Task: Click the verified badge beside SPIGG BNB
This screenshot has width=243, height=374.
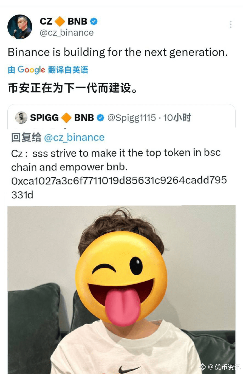Action: click(x=101, y=118)
